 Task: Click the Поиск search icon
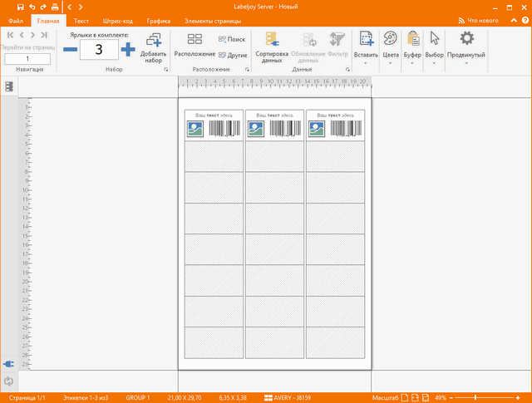click(x=221, y=40)
